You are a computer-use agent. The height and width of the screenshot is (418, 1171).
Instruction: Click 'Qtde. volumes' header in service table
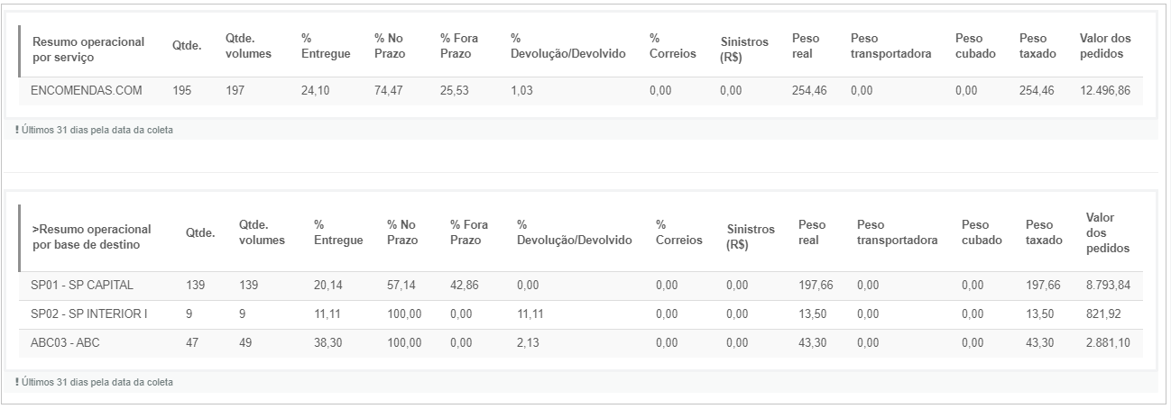pyautogui.click(x=248, y=48)
